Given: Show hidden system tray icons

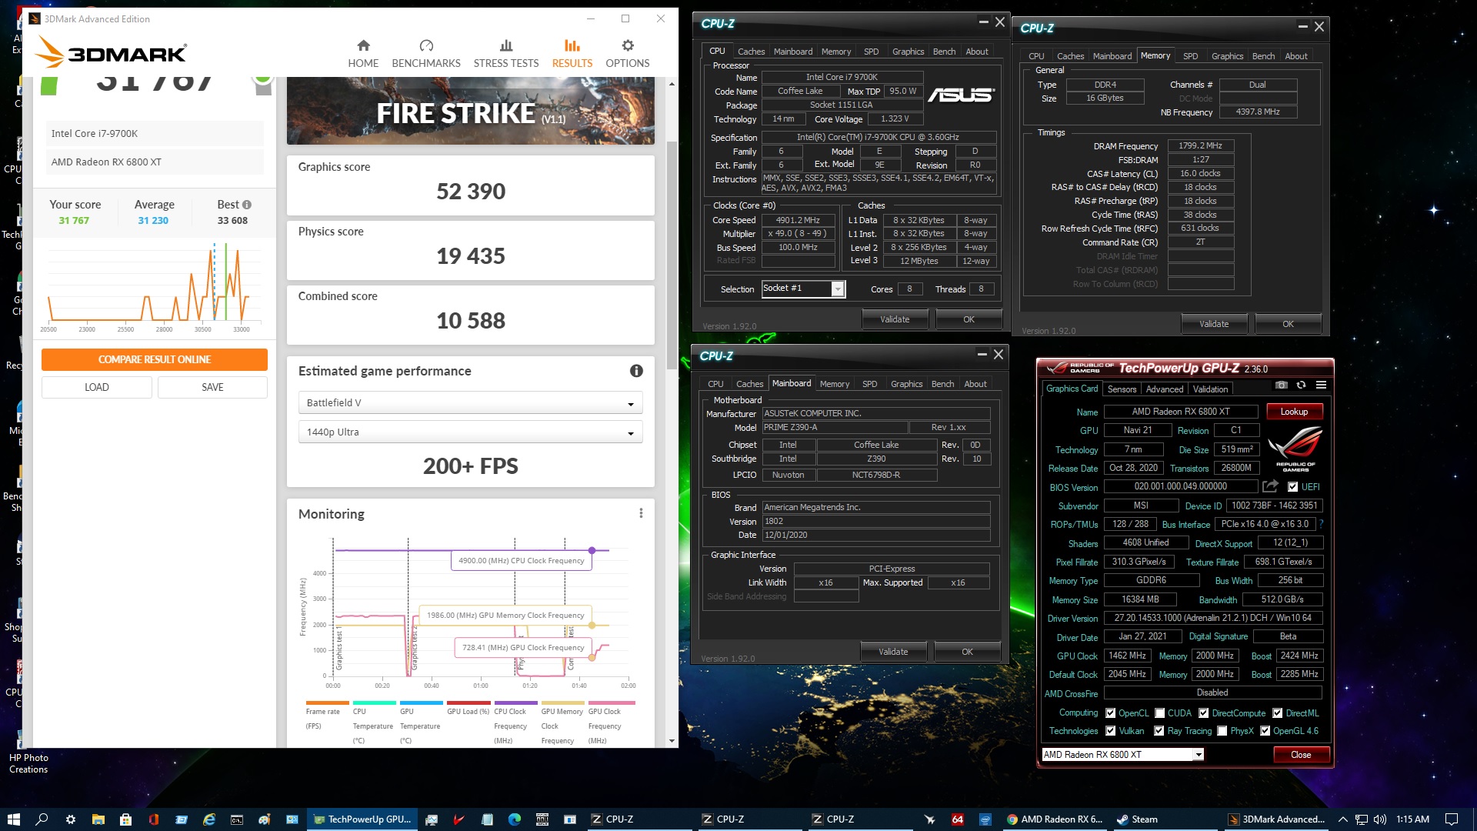Looking at the screenshot, I should pos(1343,819).
